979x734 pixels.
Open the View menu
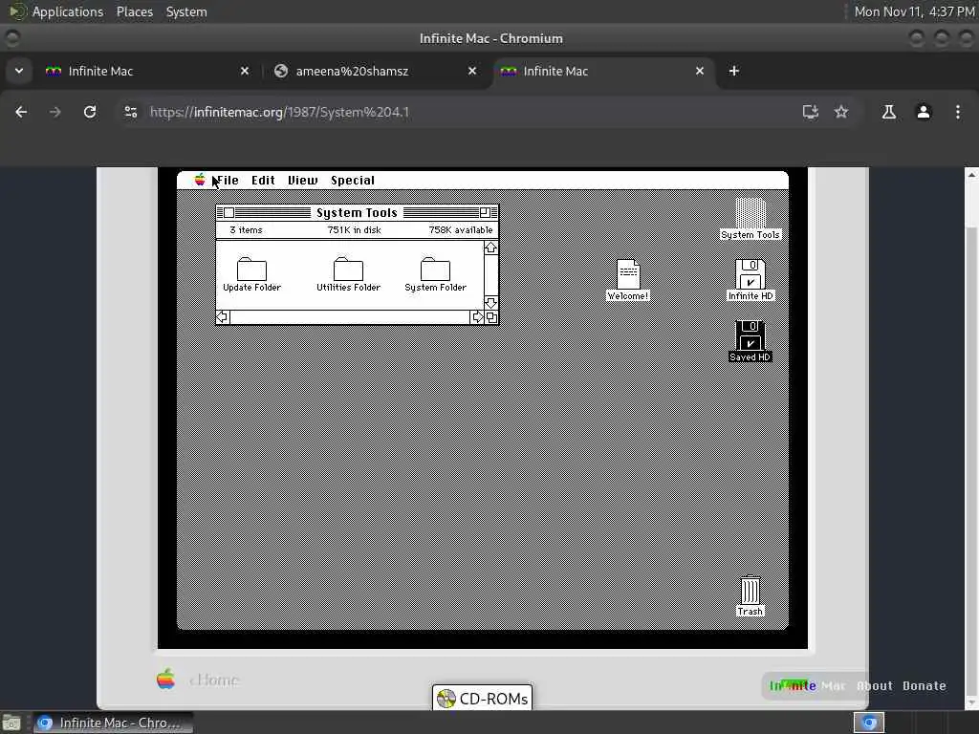tap(302, 180)
